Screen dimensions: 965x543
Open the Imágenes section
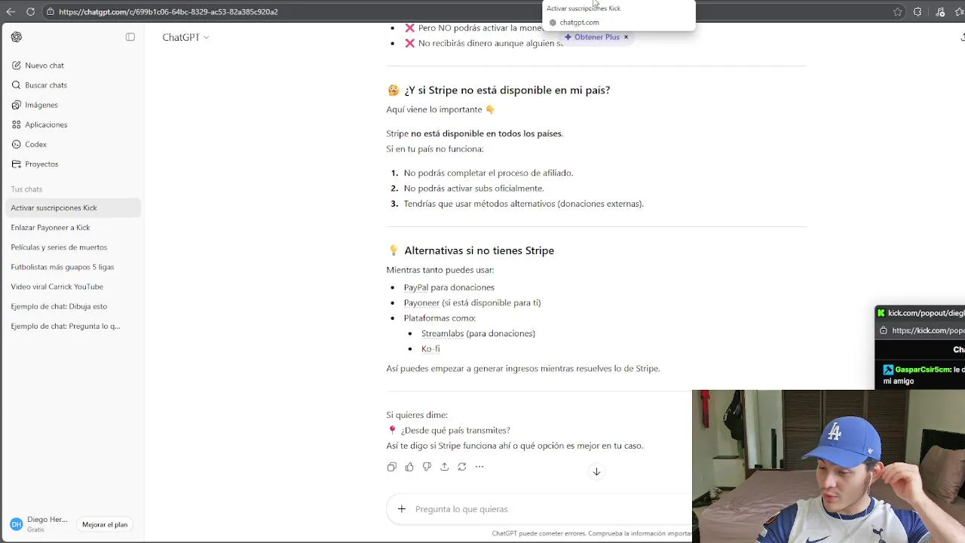point(73,105)
